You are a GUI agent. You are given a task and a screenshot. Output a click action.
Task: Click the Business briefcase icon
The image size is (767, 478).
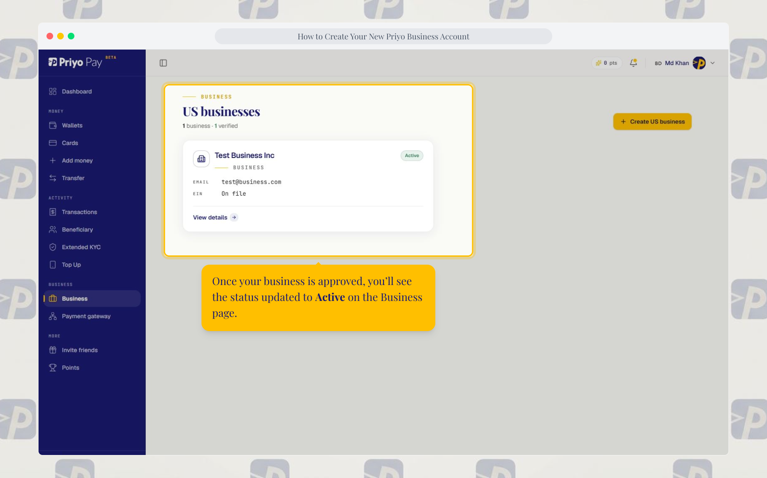pyautogui.click(x=53, y=299)
